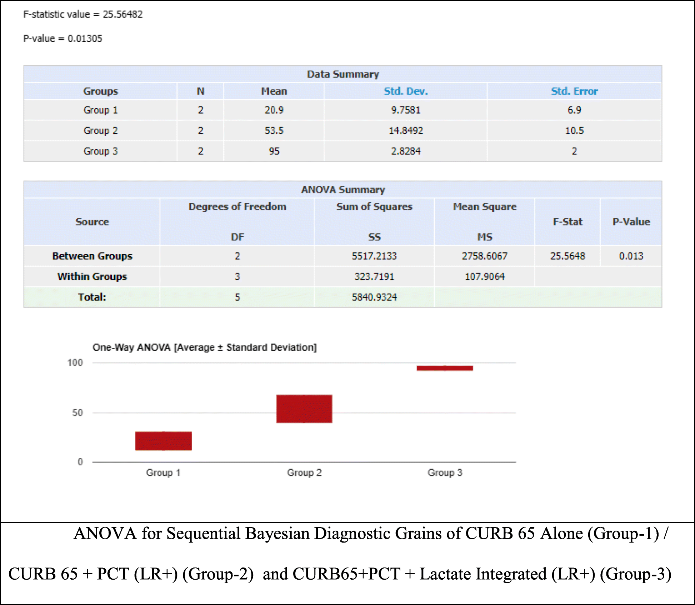Viewport: 695px width, 605px height.
Task: Click the caption line starting "ANOVA for Sequential"
Action: tap(371, 534)
